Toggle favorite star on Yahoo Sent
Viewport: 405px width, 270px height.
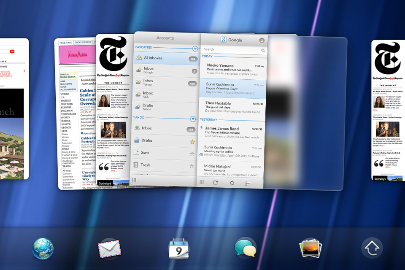[x=192, y=154]
